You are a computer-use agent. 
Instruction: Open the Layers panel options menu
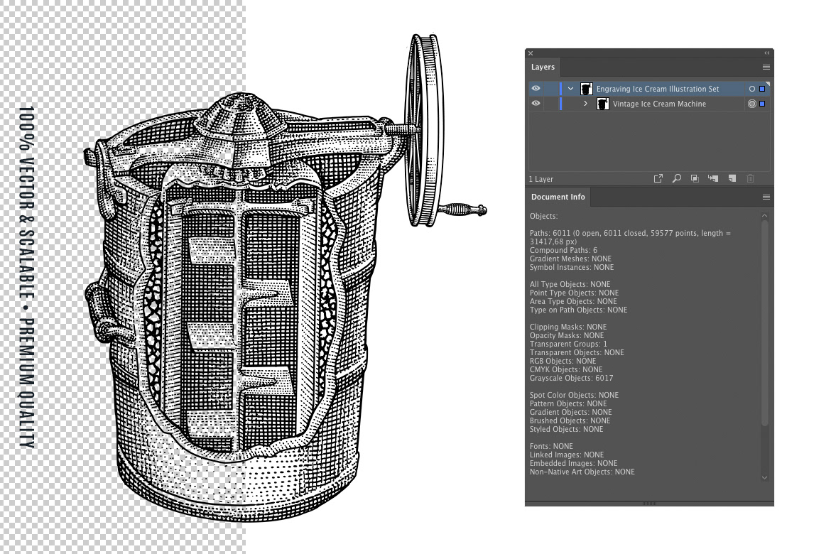click(x=766, y=67)
